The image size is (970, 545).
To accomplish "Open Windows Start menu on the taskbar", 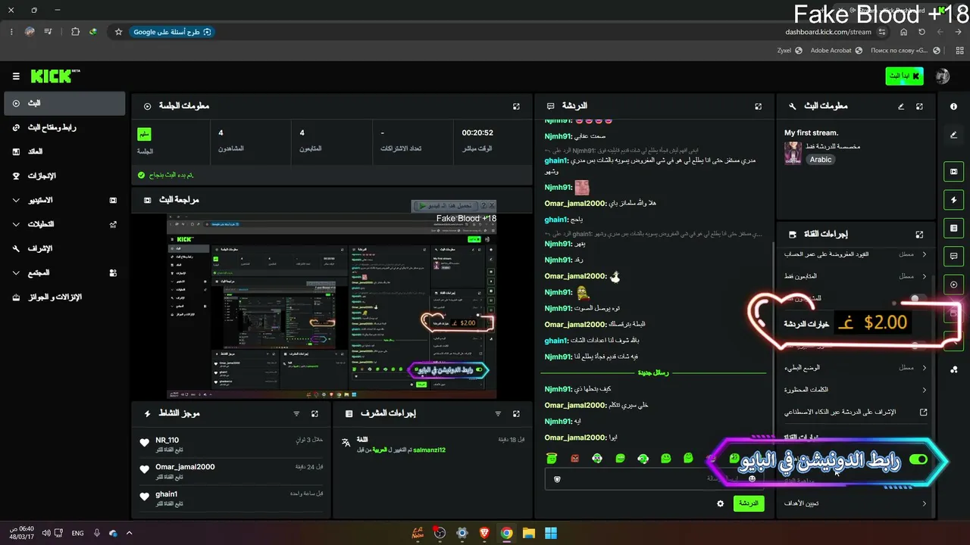I will point(551,533).
